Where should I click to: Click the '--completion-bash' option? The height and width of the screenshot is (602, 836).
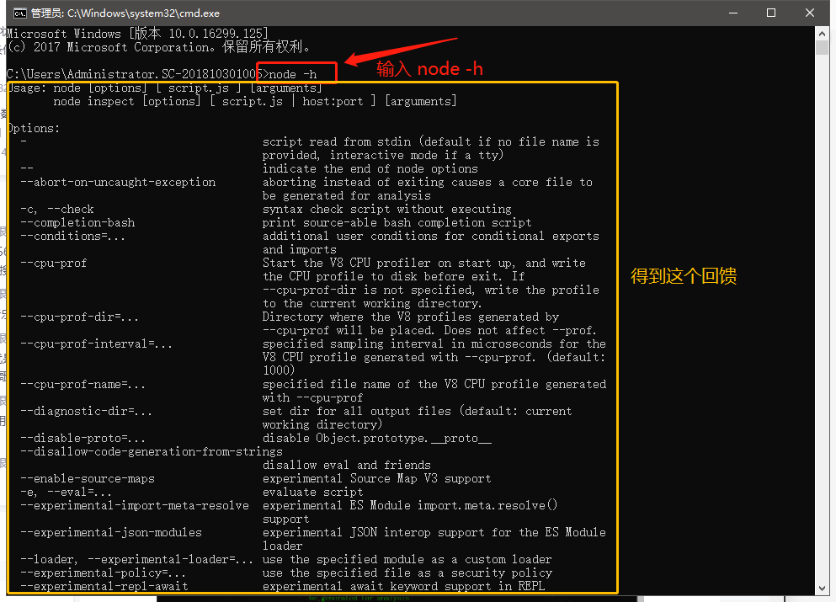click(77, 223)
